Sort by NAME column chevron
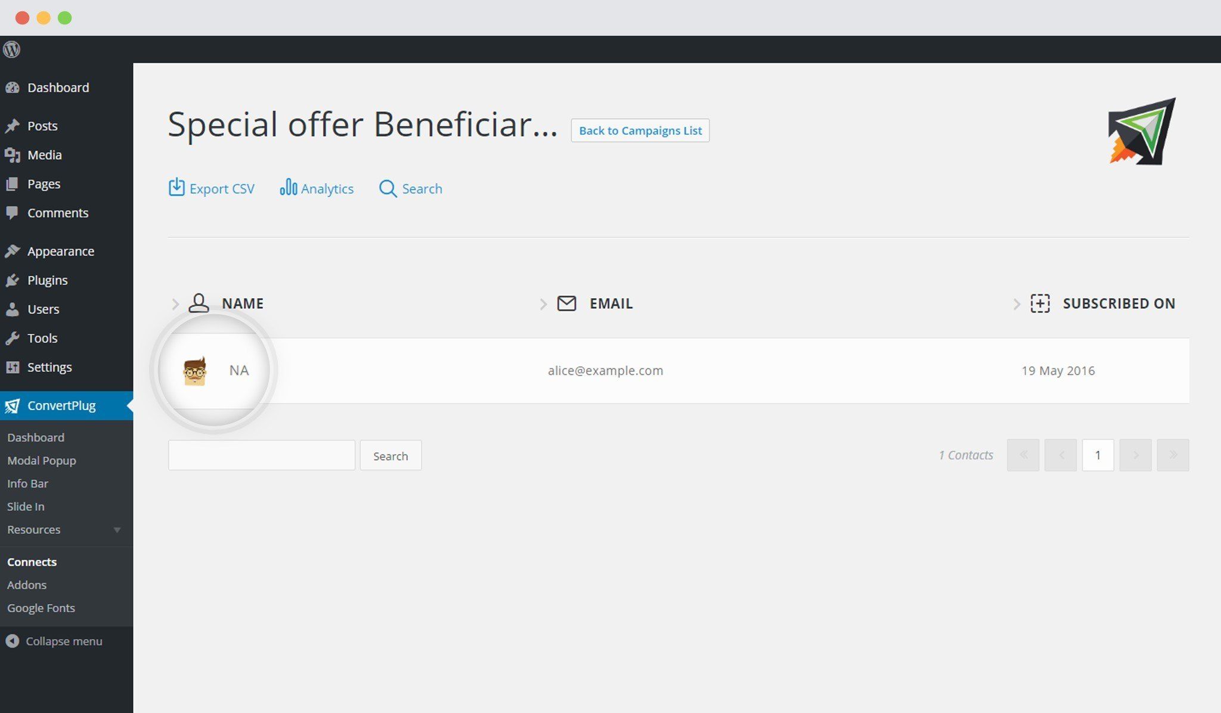 tap(175, 304)
